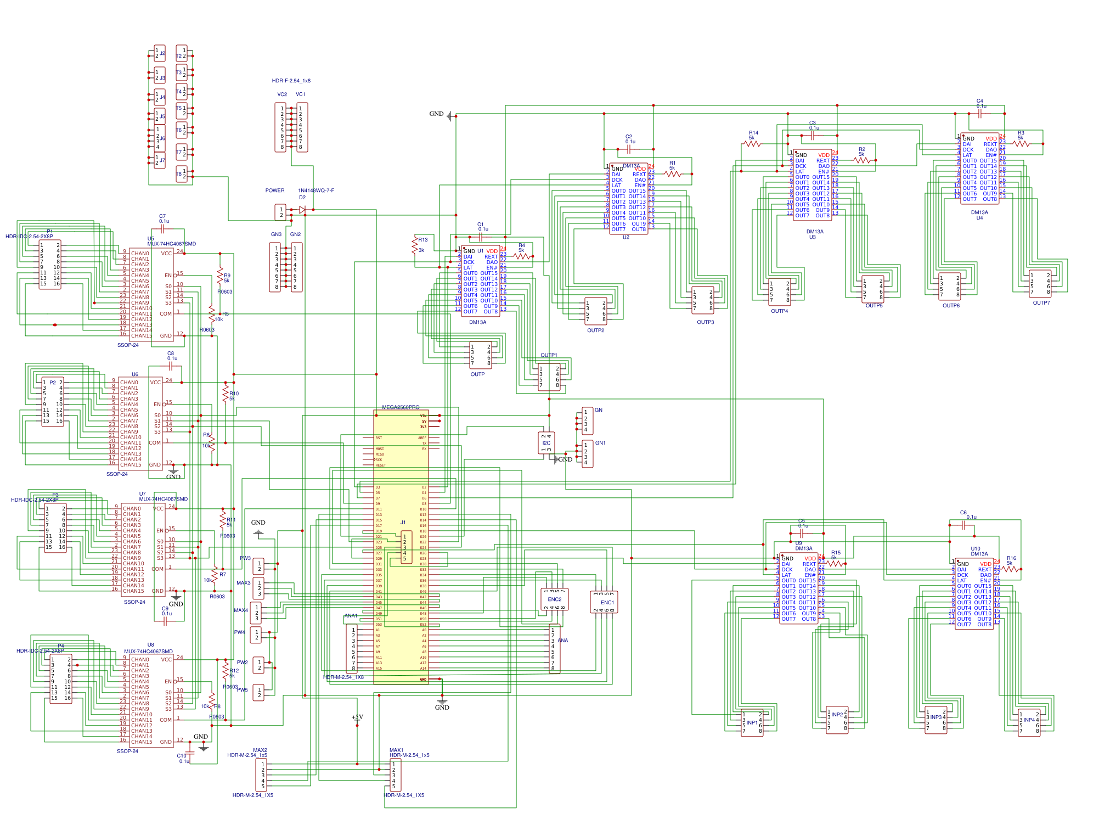Select the C7 capacitor above U5
The image size is (1099, 825).
[162, 229]
